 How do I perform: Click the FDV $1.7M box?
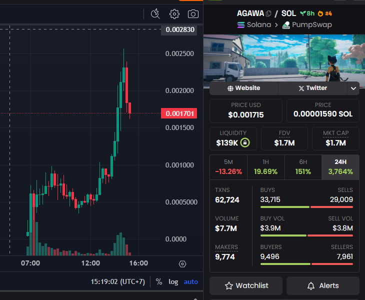coord(284,138)
